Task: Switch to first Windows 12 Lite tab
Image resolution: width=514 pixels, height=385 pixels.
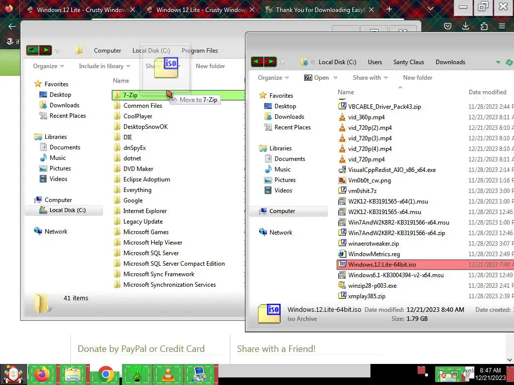Action: pos(81,10)
